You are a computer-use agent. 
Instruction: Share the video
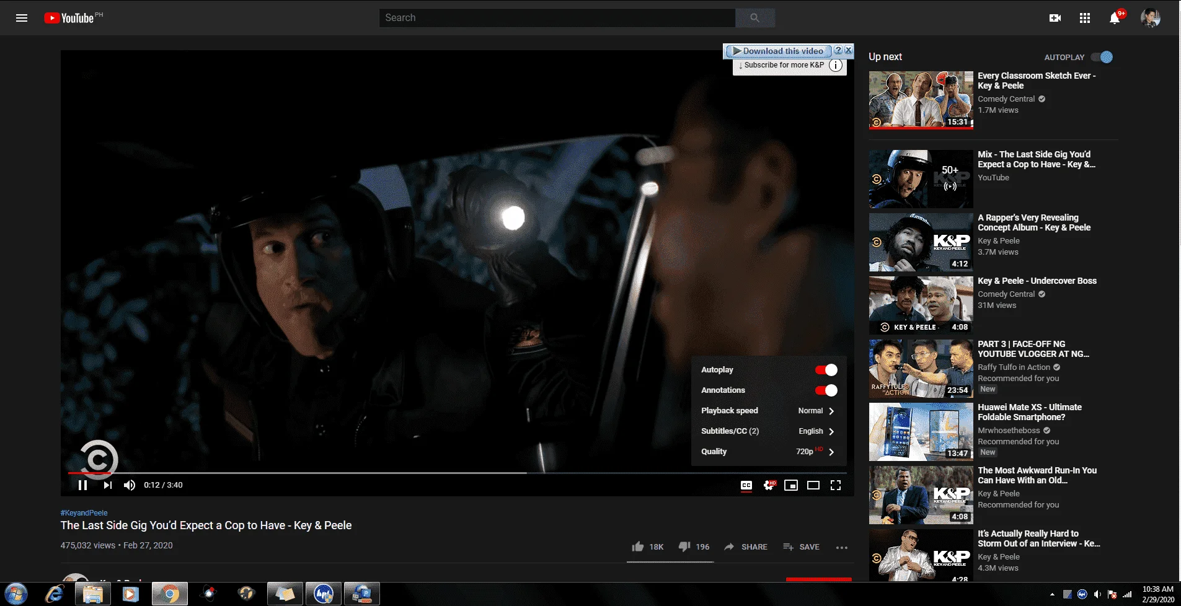(746, 547)
